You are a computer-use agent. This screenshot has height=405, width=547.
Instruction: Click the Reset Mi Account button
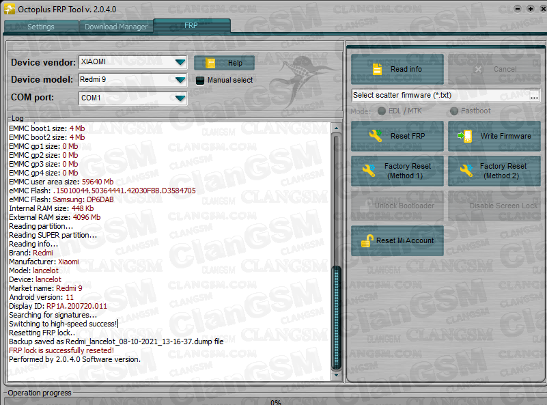[397, 240]
